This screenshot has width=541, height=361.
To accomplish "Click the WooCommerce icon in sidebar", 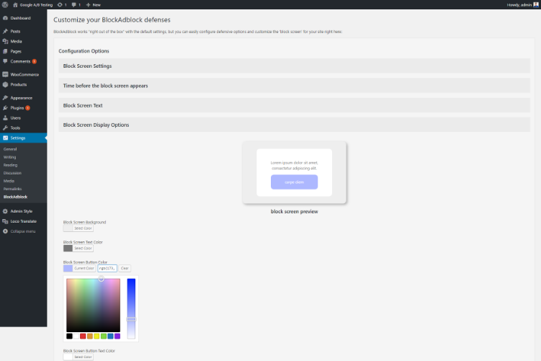I will pyautogui.click(x=5, y=74).
